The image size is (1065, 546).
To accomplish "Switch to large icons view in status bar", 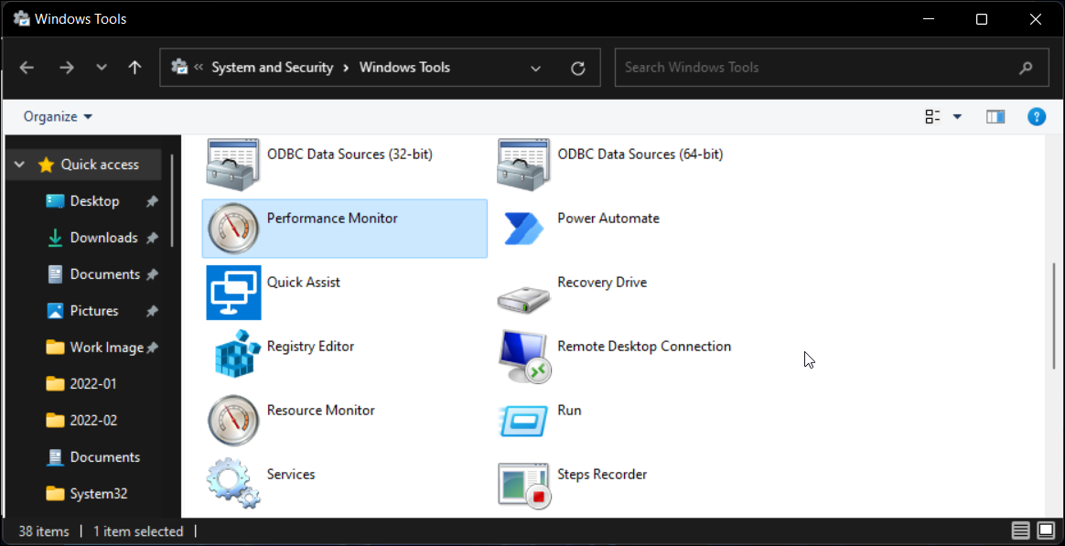I will (x=1044, y=530).
